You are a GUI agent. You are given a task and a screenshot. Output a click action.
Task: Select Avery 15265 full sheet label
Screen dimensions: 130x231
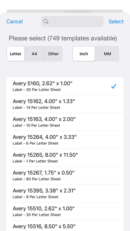pyautogui.click(x=65, y=158)
